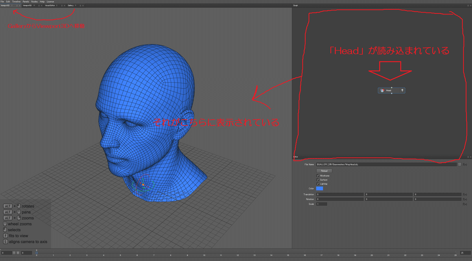The image size is (472, 261).
Task: Open the Panels menu
Action: [26, 2]
